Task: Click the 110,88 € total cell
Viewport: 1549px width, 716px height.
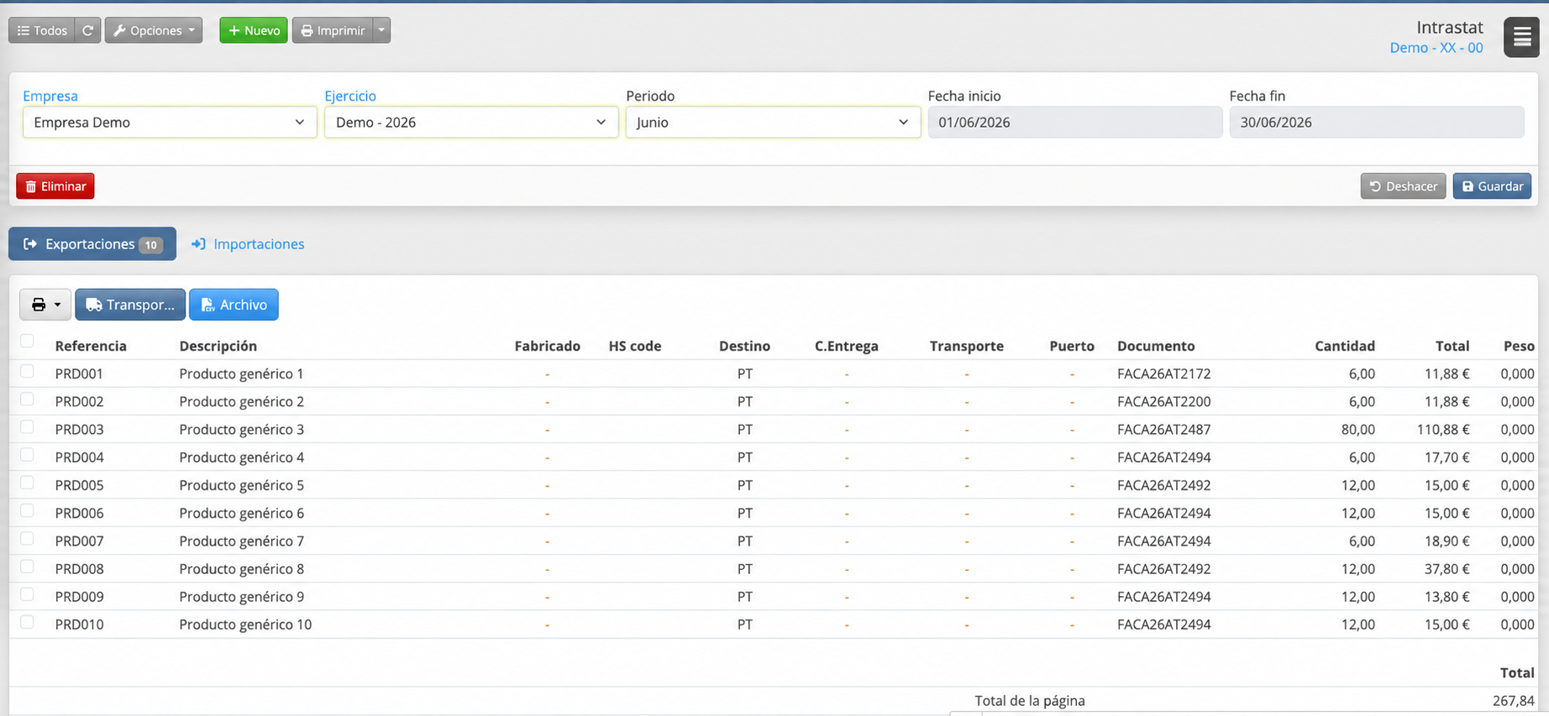Action: 1443,430
